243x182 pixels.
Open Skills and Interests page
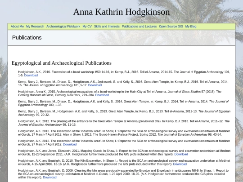tap(107, 27)
